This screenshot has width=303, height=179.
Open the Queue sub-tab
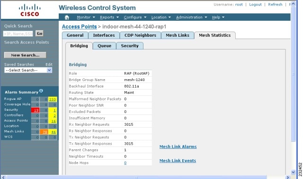tap(104, 46)
